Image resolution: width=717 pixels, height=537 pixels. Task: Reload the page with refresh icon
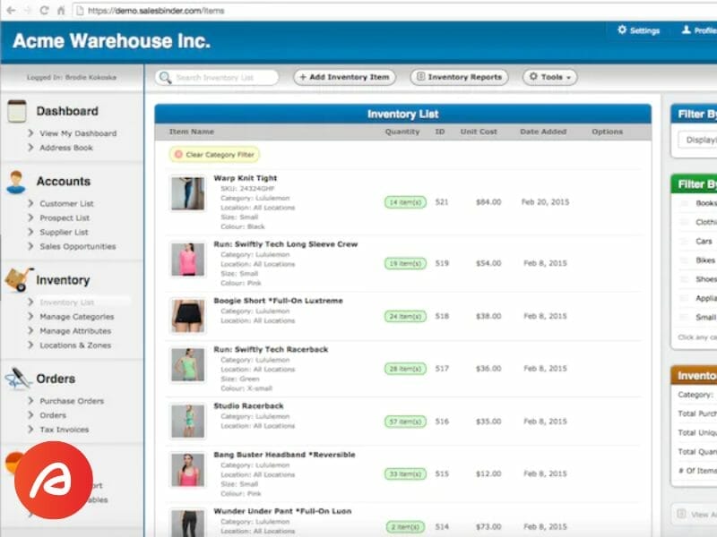coord(44,11)
